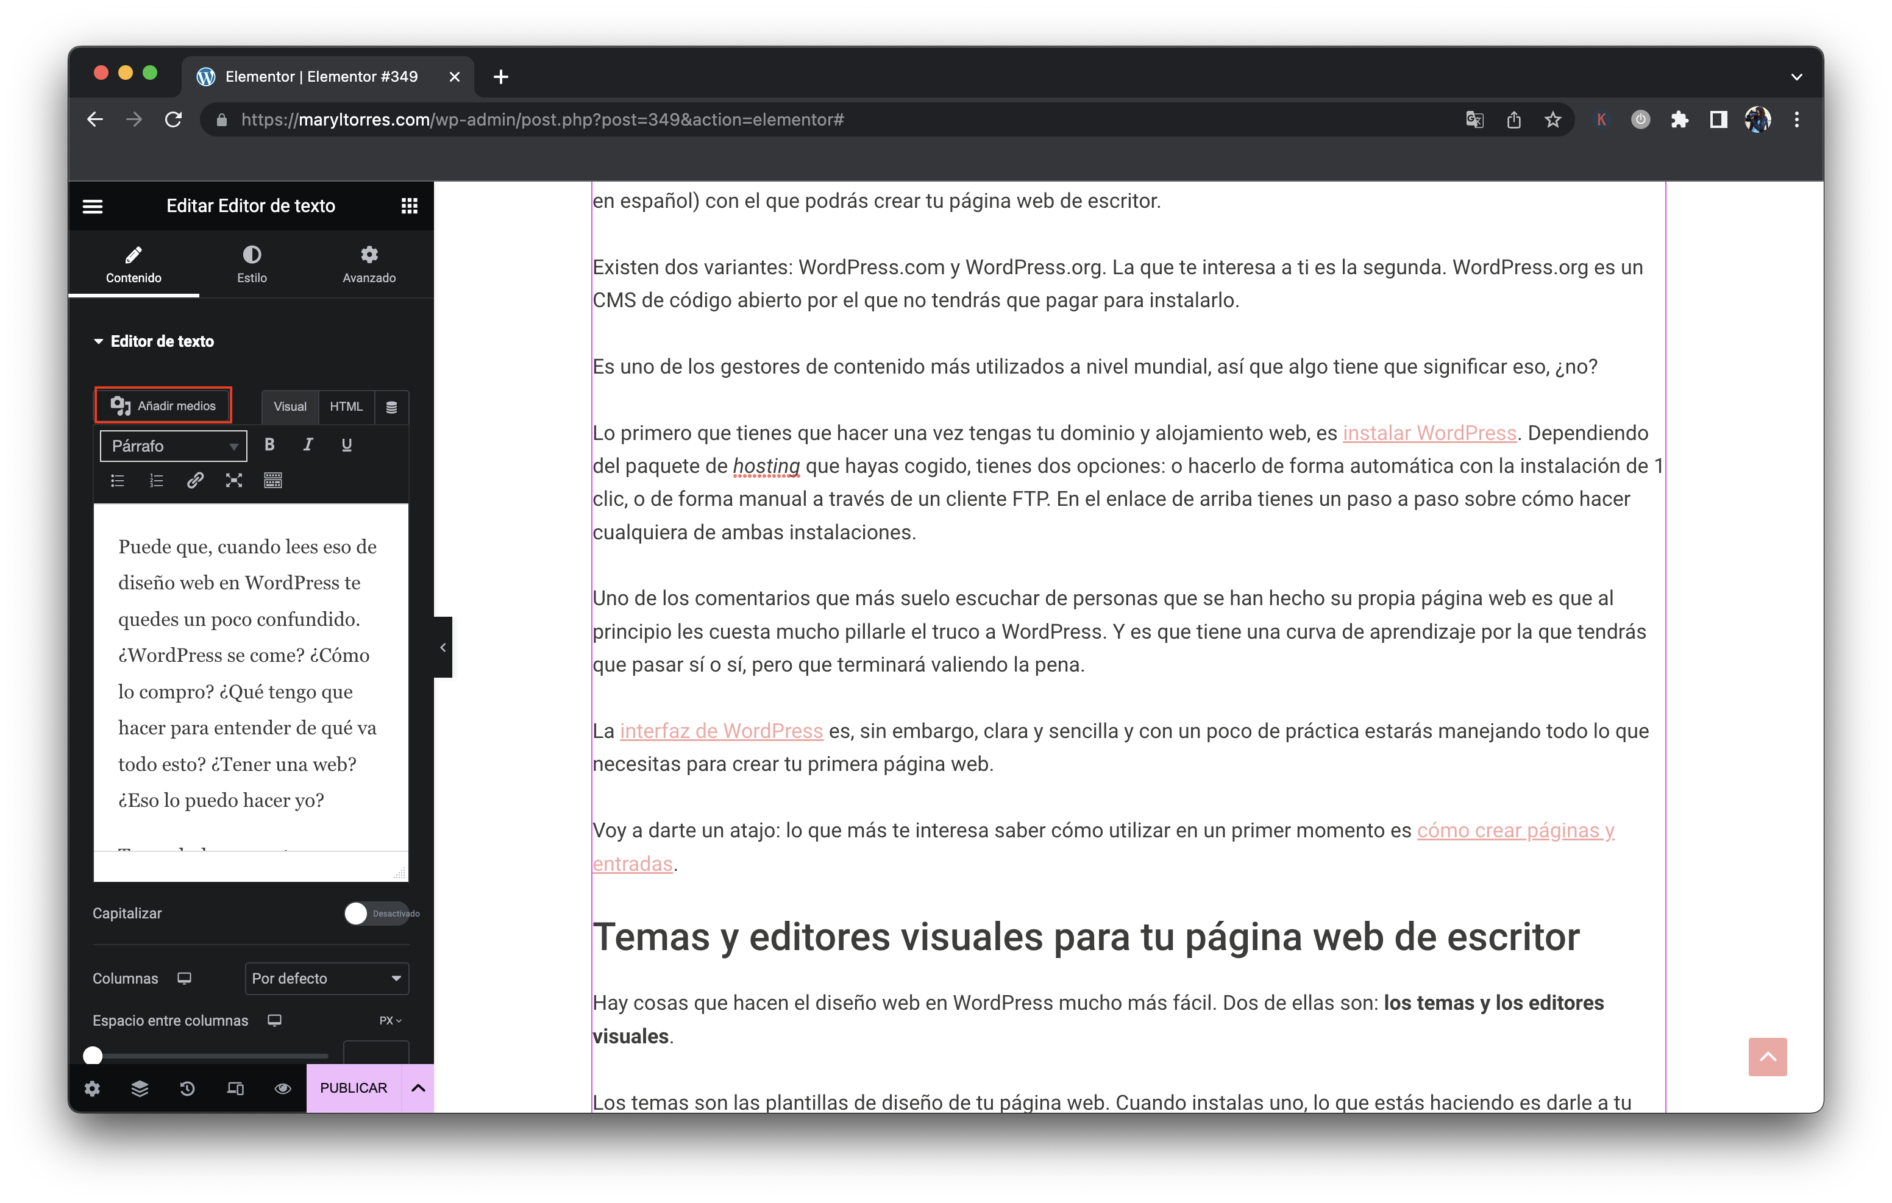Open Elementor settings via the gear icon
The image size is (1892, 1203).
coord(93,1088)
